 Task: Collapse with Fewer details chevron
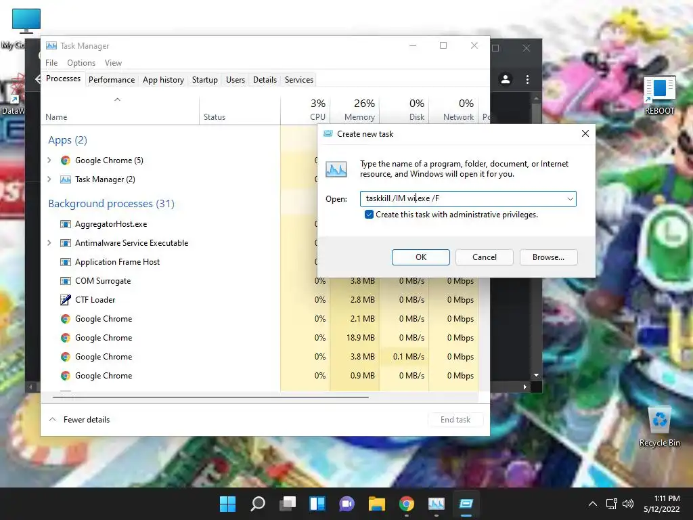pyautogui.click(x=52, y=419)
